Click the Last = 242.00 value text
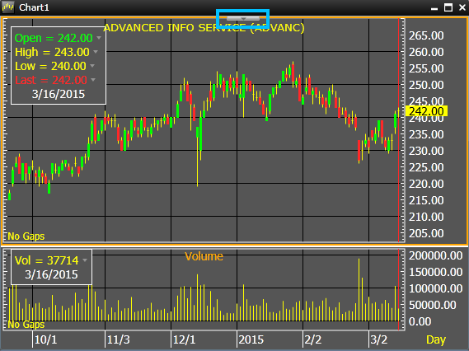 51,80
